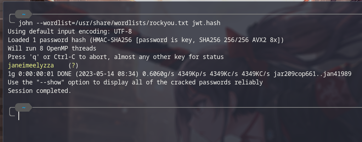Click the Session completed. line
Screen dimensions: 362x142
(40, 91)
